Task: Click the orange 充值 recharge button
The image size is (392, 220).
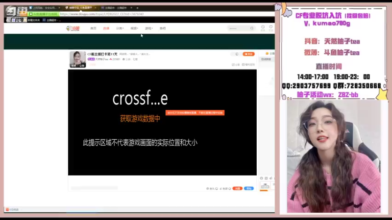Action: 237,189
